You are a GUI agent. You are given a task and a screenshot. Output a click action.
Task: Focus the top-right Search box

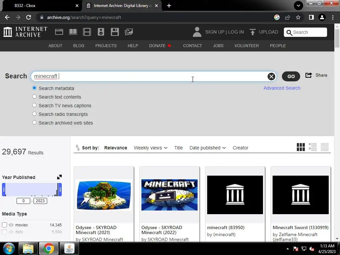pyautogui.click(x=305, y=32)
